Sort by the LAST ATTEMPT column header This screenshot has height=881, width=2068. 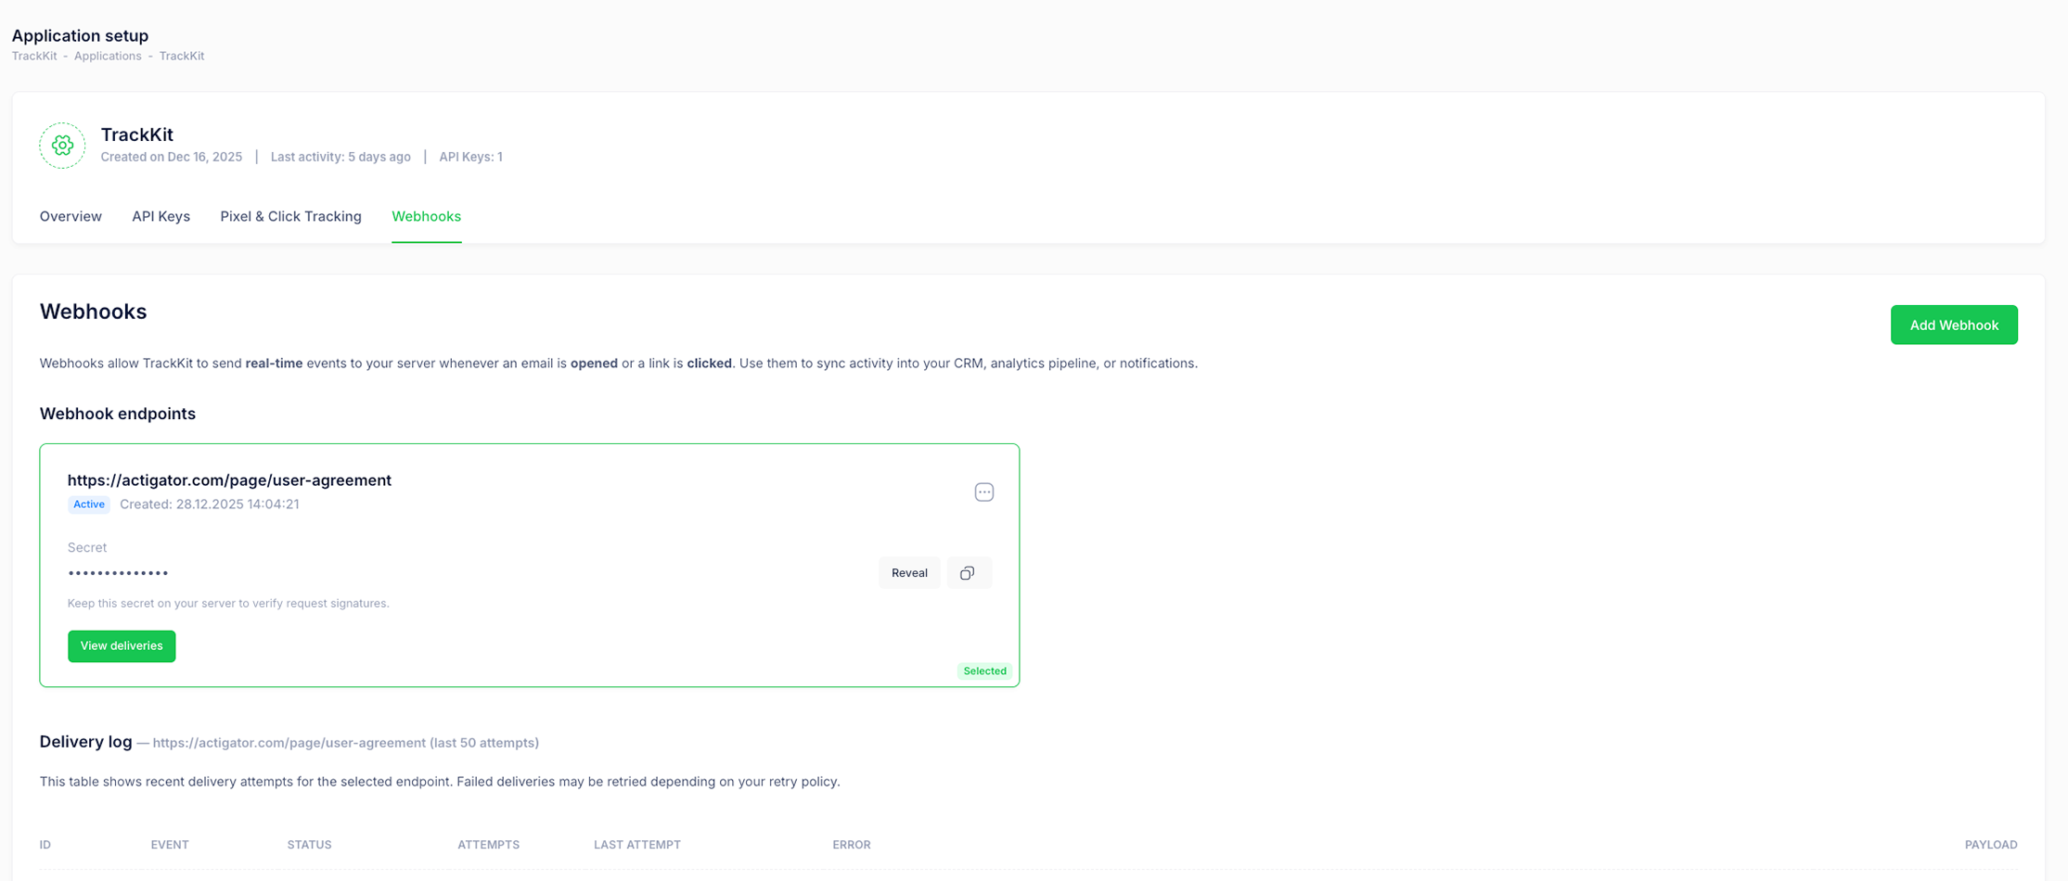pyautogui.click(x=636, y=845)
